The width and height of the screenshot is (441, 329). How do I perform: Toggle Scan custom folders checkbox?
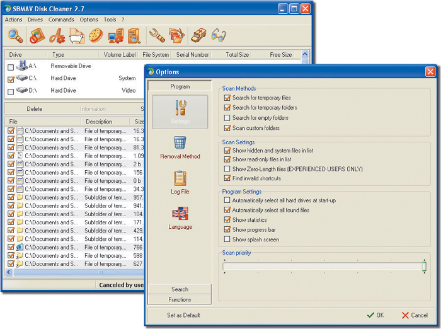(227, 128)
